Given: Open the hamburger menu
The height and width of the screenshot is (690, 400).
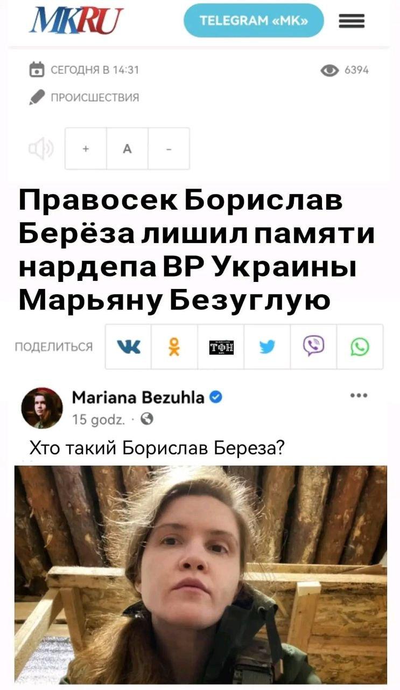Looking at the screenshot, I should pos(351,21).
